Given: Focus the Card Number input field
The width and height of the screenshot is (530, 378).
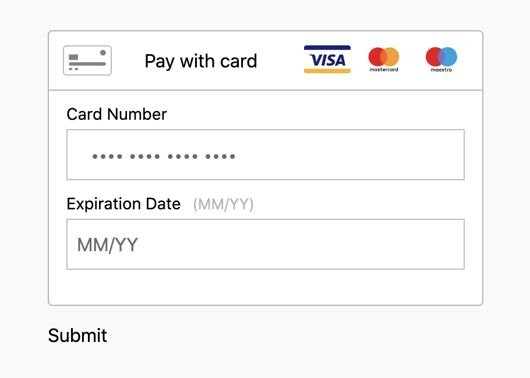Looking at the screenshot, I should (266, 155).
